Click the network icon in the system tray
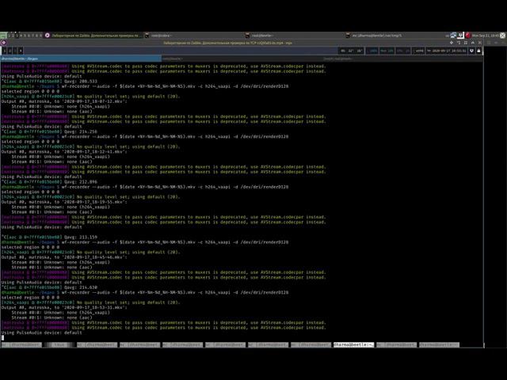 point(453,35)
